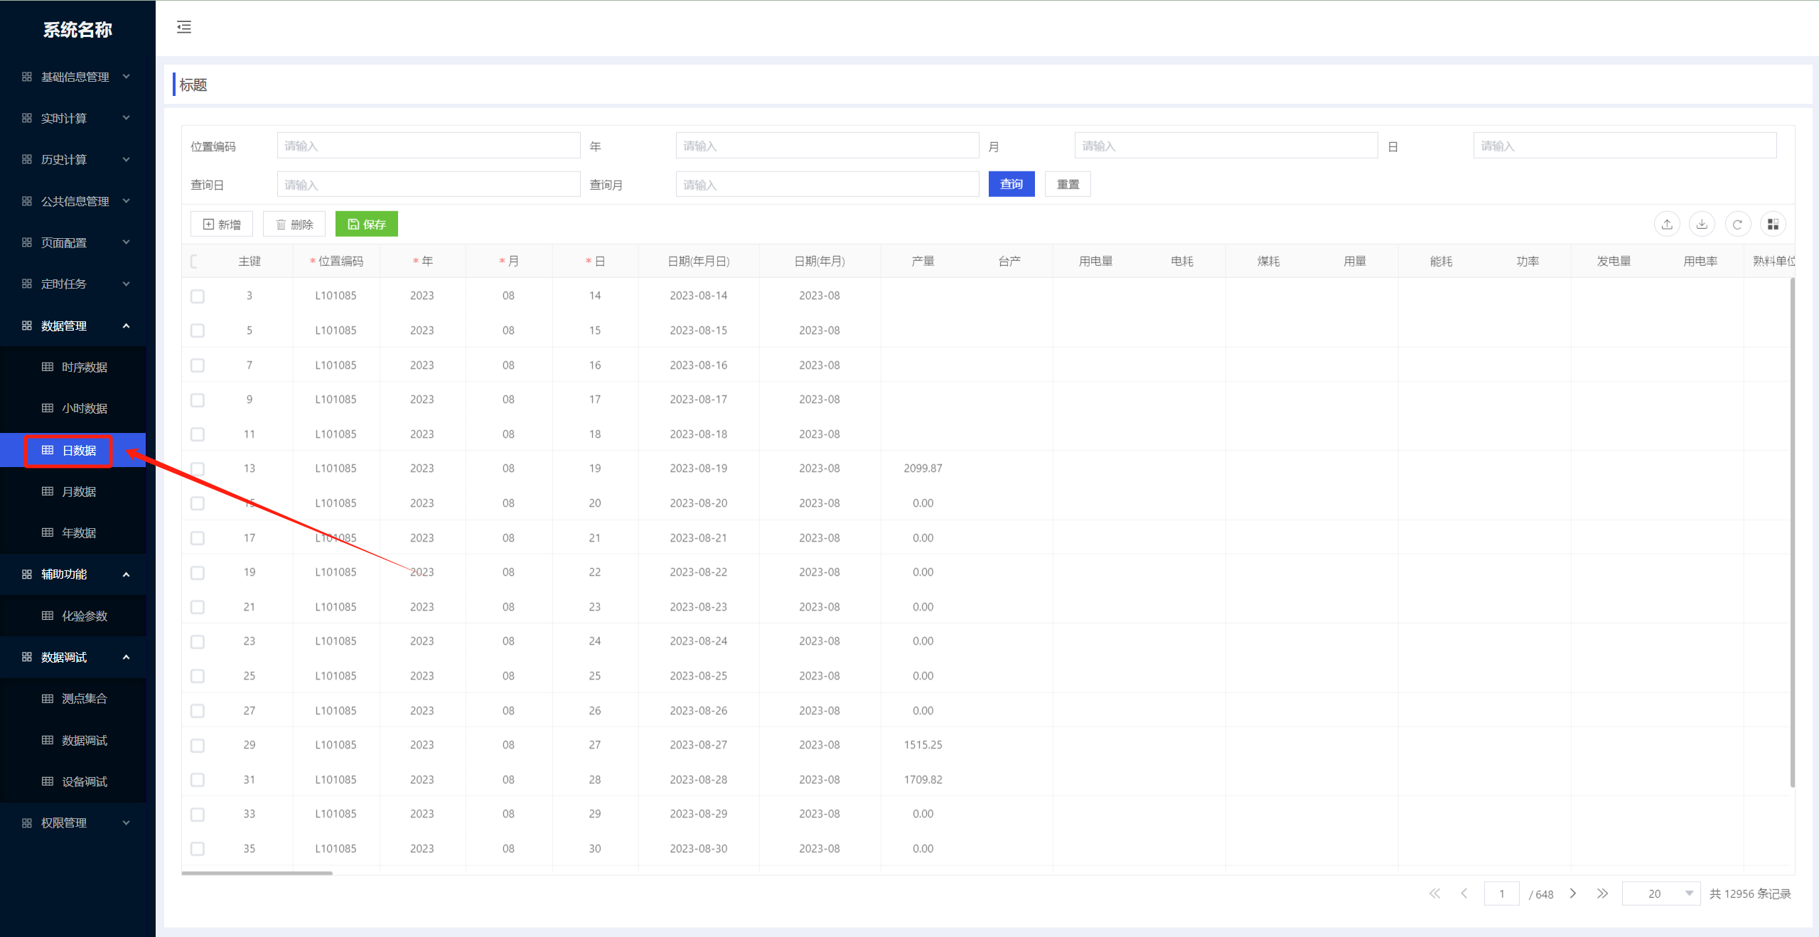Click the grid icon beside 公共信息管理
The height and width of the screenshot is (937, 1819).
click(27, 201)
